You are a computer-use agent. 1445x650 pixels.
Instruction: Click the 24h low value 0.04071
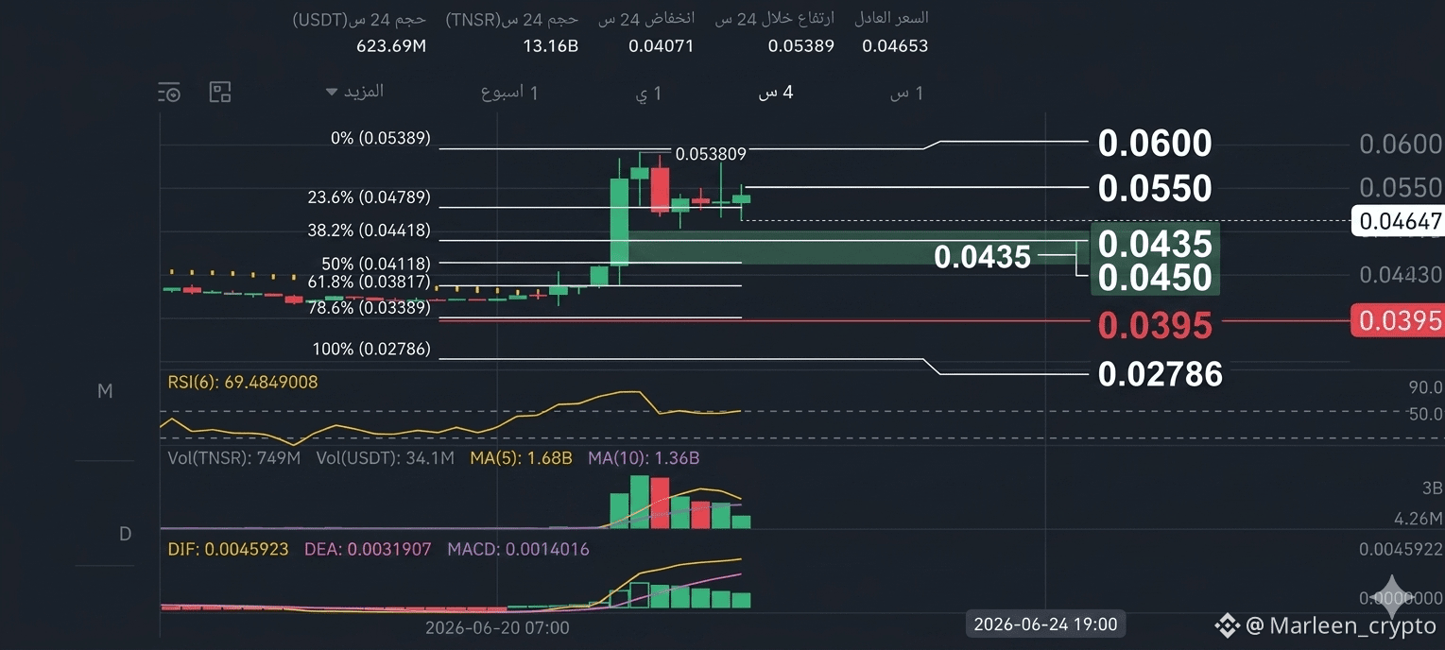point(662,45)
